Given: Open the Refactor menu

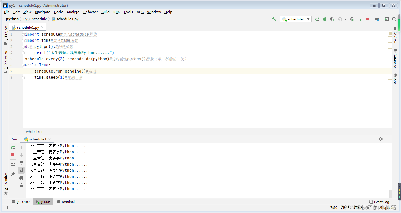Looking at the screenshot, I should [90, 12].
